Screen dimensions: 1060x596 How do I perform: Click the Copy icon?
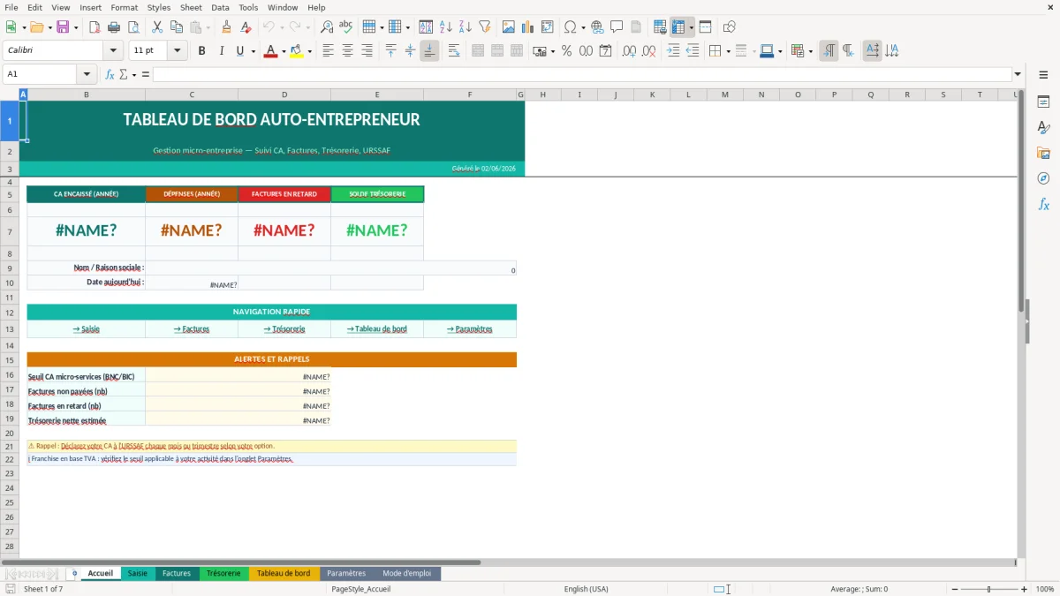(176, 27)
